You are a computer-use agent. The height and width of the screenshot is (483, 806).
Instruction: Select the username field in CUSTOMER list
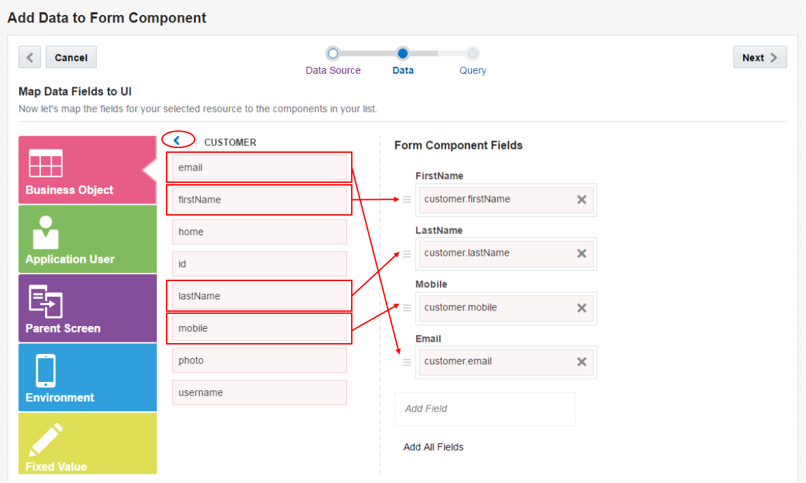[x=259, y=392]
